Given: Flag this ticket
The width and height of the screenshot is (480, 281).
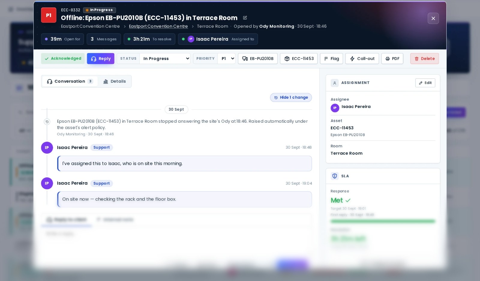Looking at the screenshot, I should click(331, 58).
